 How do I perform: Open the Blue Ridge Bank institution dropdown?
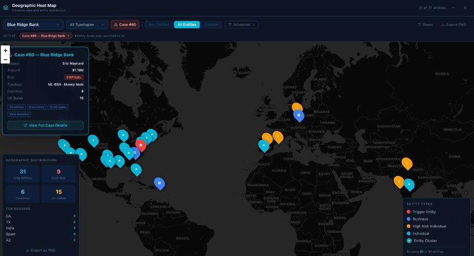point(33,24)
